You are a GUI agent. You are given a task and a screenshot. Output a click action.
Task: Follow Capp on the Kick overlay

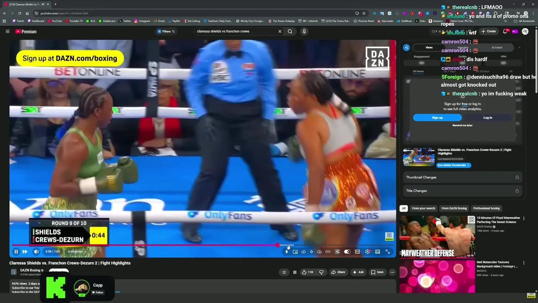coord(98,292)
